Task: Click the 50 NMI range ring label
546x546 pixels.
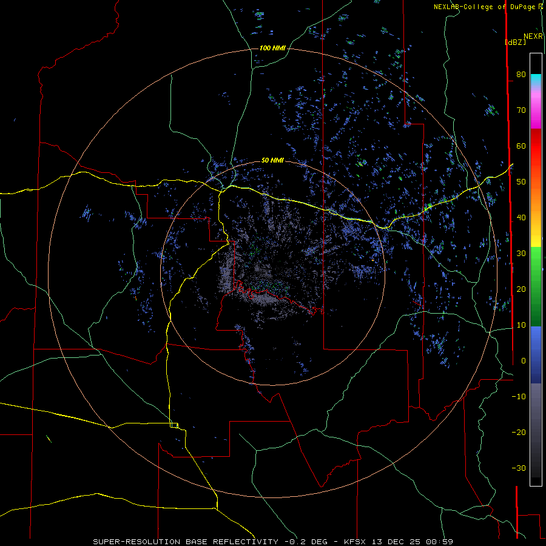Action: 272,160
